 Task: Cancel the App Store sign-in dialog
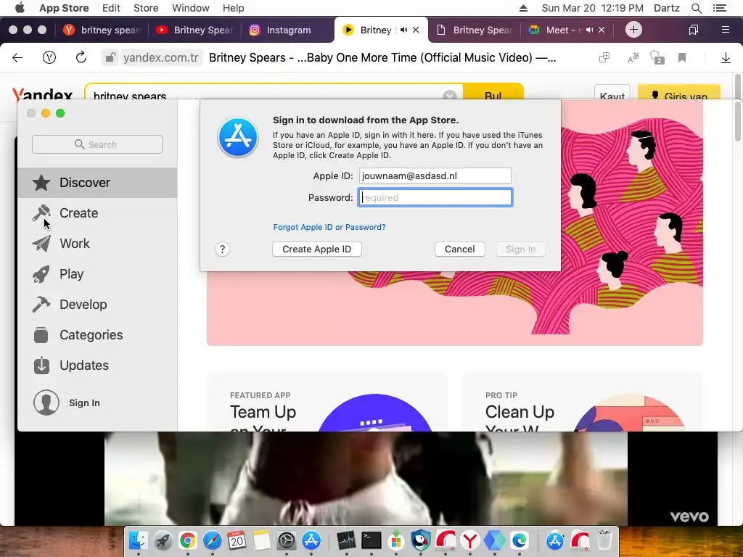point(459,249)
